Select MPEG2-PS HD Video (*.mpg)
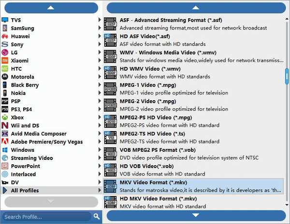The image size is (290, 224). [193, 121]
